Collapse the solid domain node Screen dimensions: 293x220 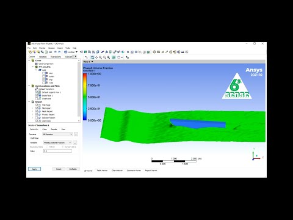(36, 70)
